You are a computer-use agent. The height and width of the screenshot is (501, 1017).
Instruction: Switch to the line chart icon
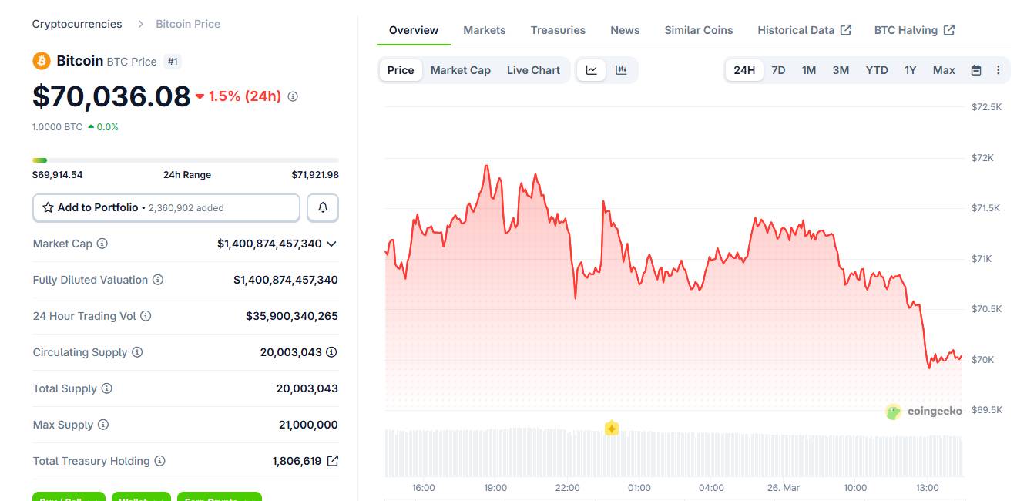click(x=591, y=70)
